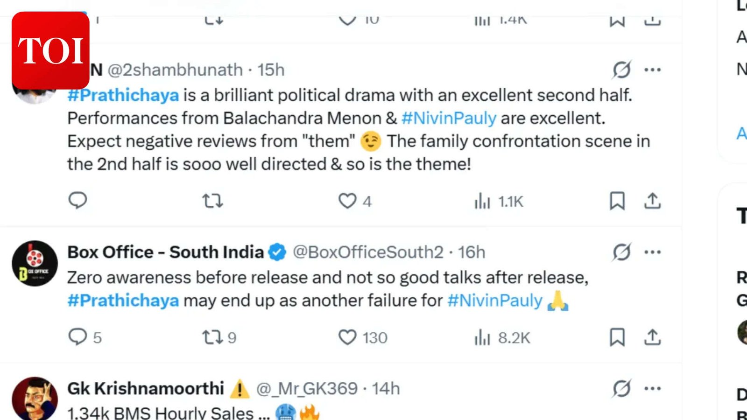Image resolution: width=747 pixels, height=420 pixels.
Task: Open the Gk Krishnamoorthi profile name
Action: click(146, 388)
